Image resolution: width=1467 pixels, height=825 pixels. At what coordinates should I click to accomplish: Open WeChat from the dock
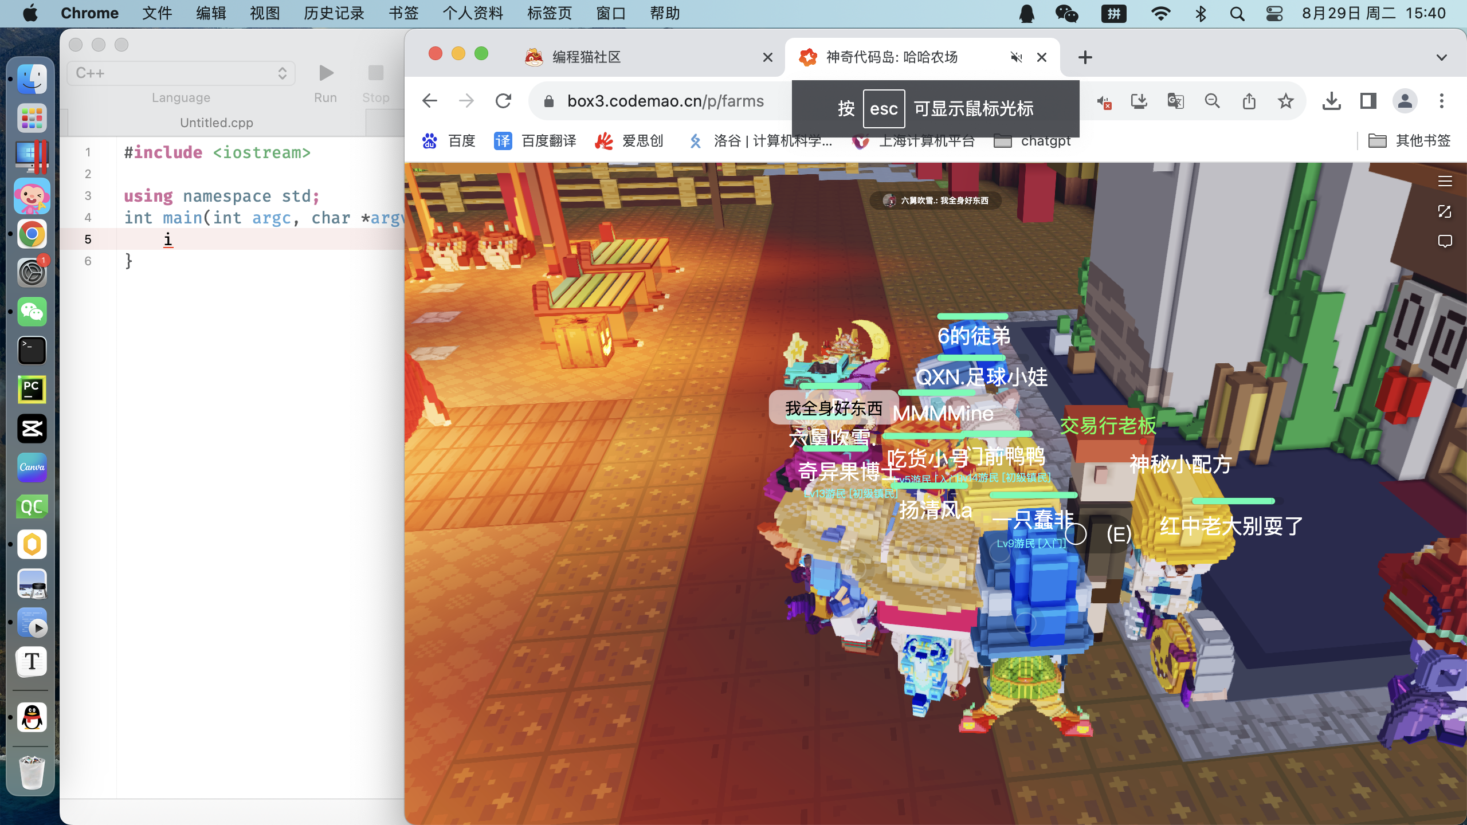[x=32, y=312]
